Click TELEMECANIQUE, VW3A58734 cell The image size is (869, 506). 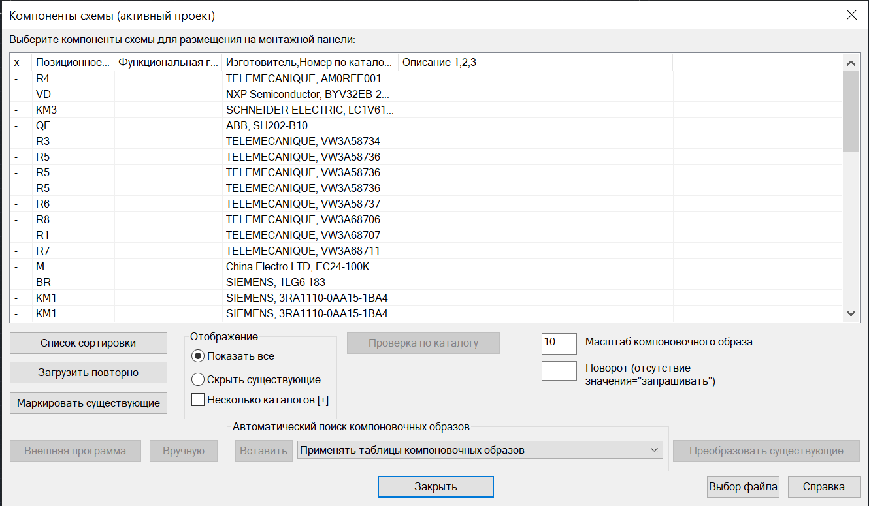(x=310, y=141)
